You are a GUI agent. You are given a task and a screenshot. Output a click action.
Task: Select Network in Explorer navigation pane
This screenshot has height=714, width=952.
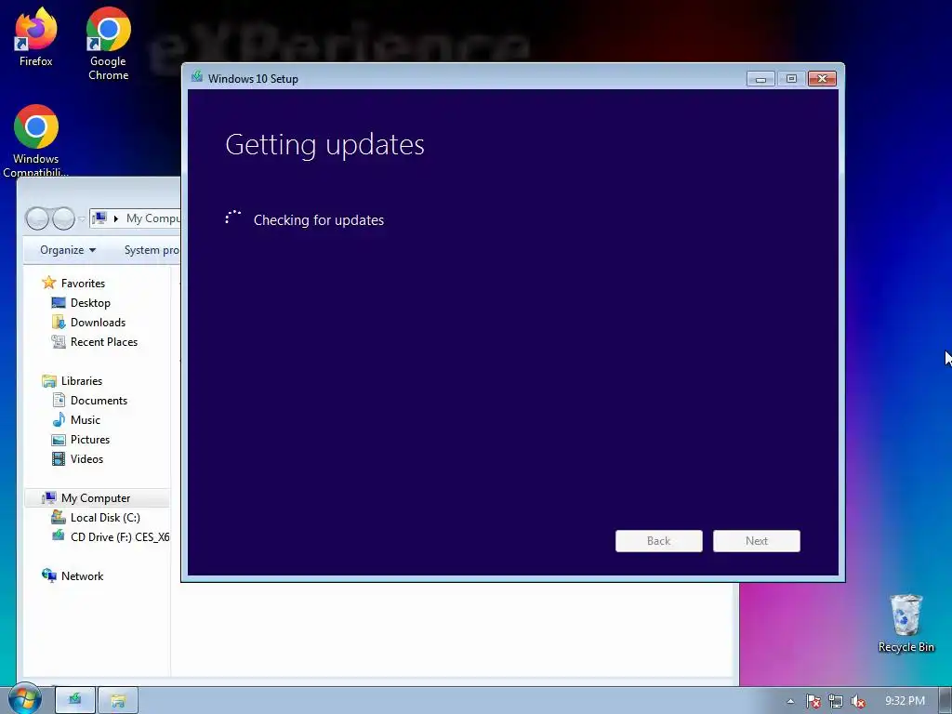coord(73,576)
